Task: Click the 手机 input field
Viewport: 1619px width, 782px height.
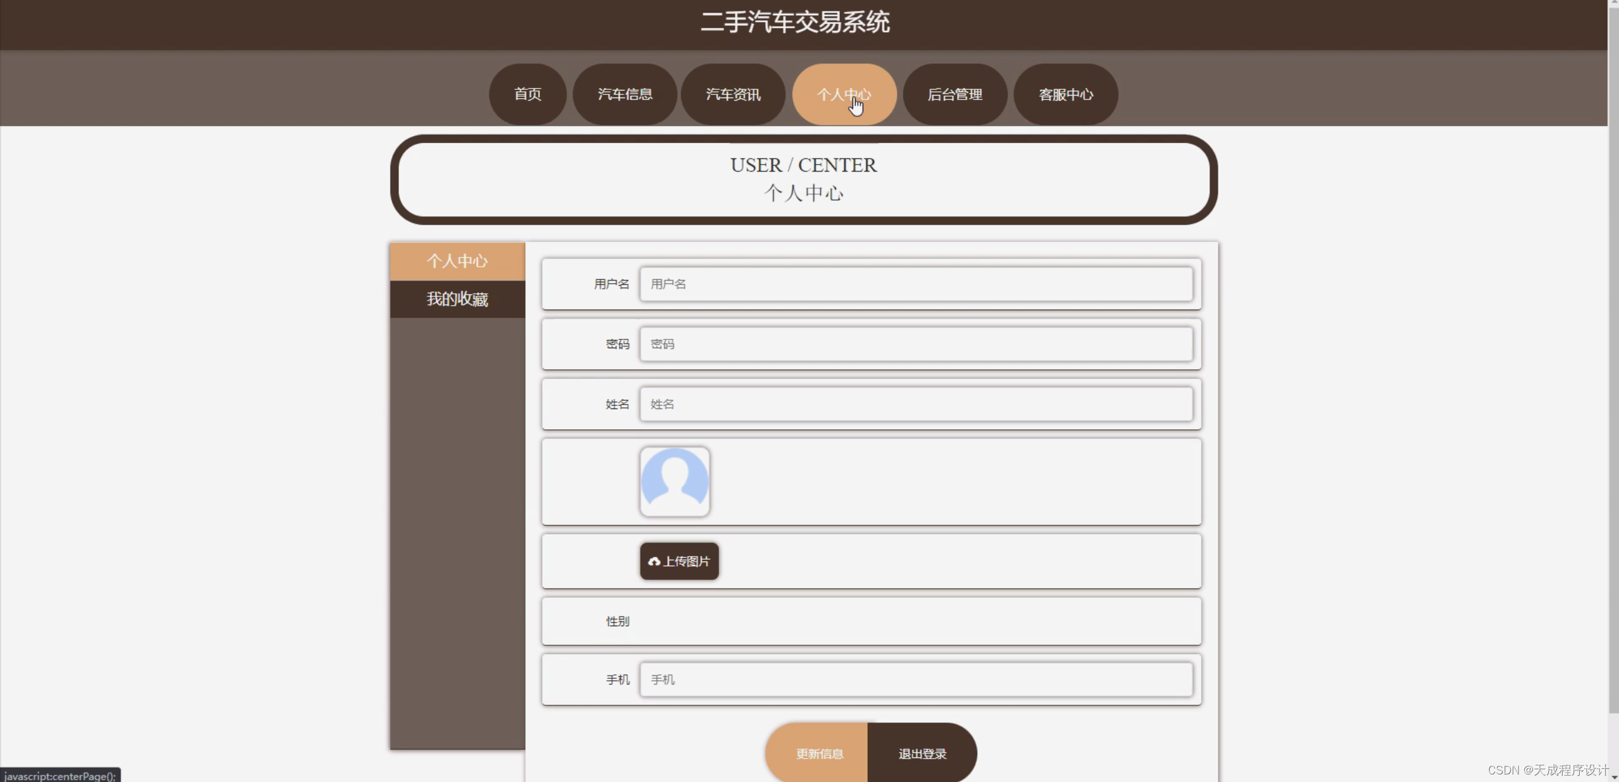Action: point(916,679)
